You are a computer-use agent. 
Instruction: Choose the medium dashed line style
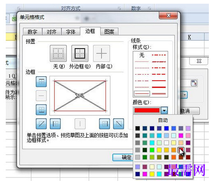159,74
